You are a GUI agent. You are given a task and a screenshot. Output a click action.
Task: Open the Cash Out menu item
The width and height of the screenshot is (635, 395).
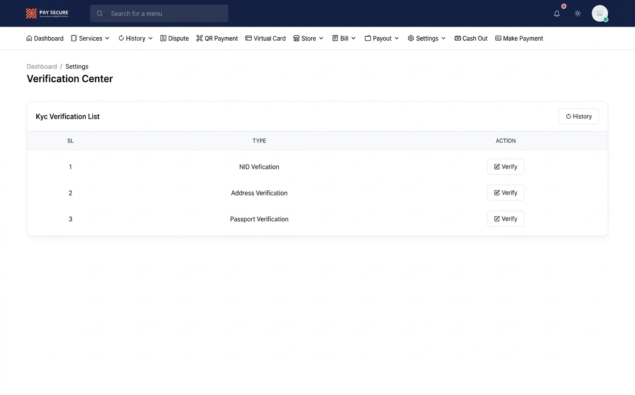pyautogui.click(x=471, y=38)
